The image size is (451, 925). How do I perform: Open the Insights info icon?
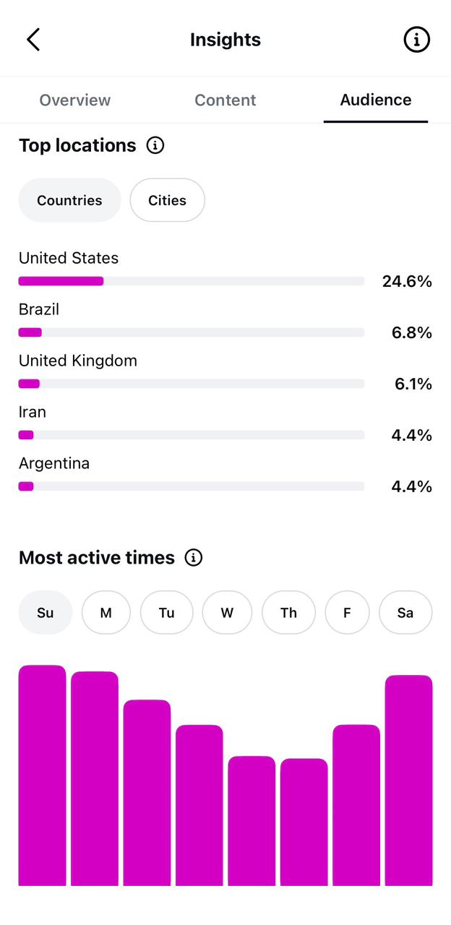[x=416, y=40]
